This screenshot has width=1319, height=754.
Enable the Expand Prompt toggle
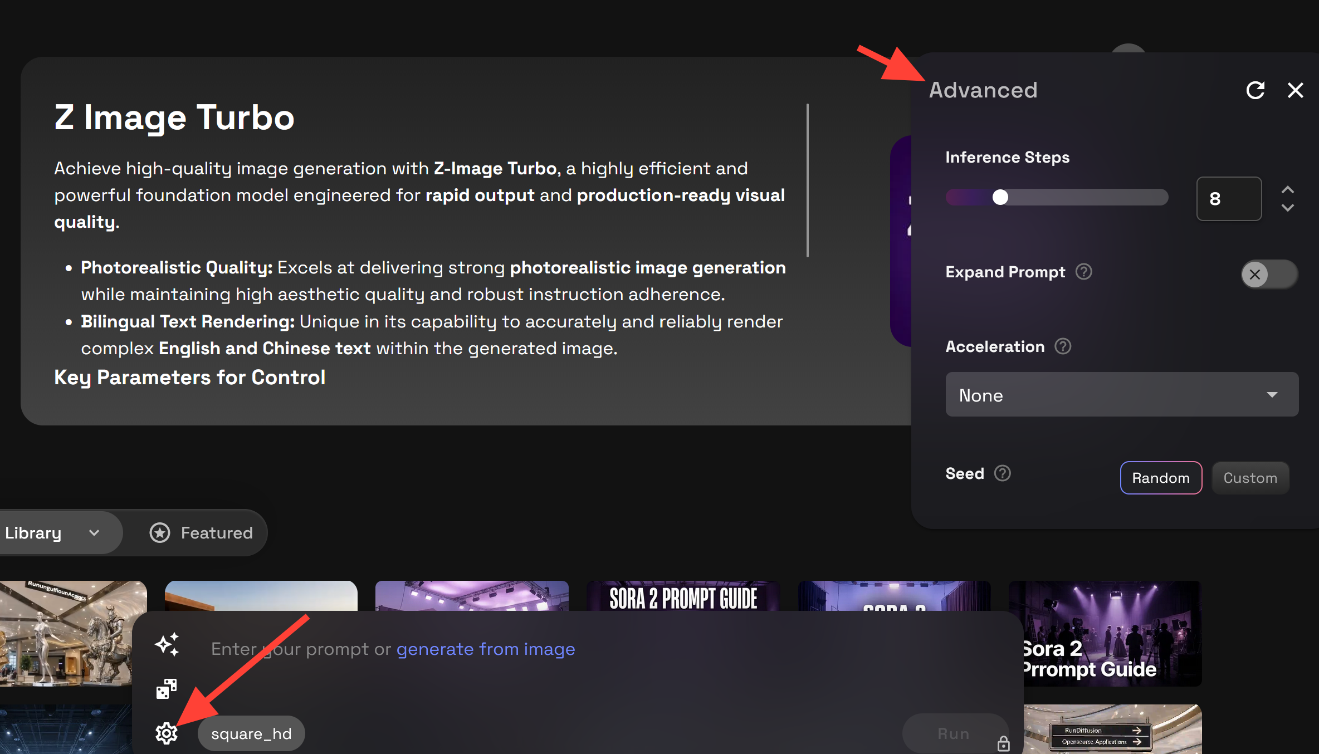[x=1269, y=274]
